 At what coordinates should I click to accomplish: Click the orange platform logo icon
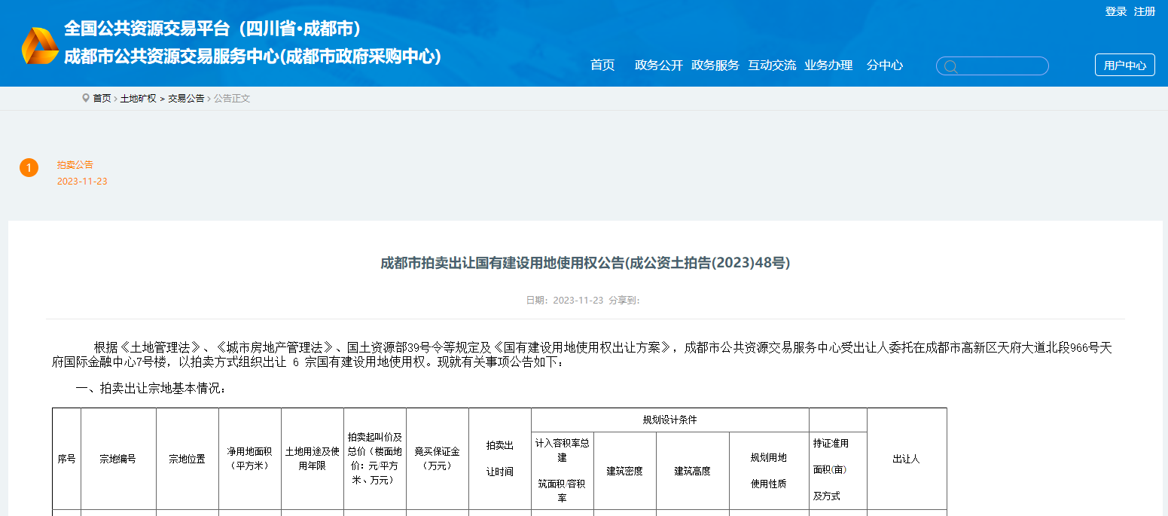[x=40, y=46]
